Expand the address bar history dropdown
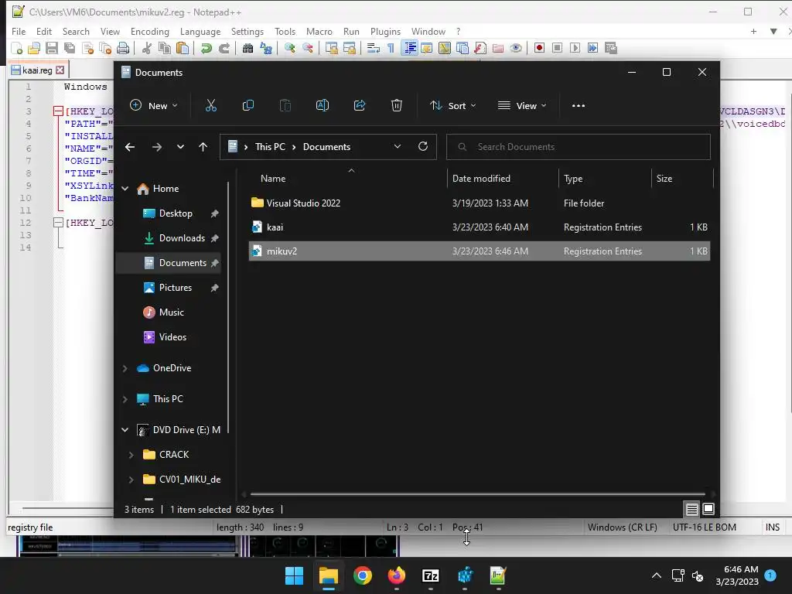 pos(398,146)
